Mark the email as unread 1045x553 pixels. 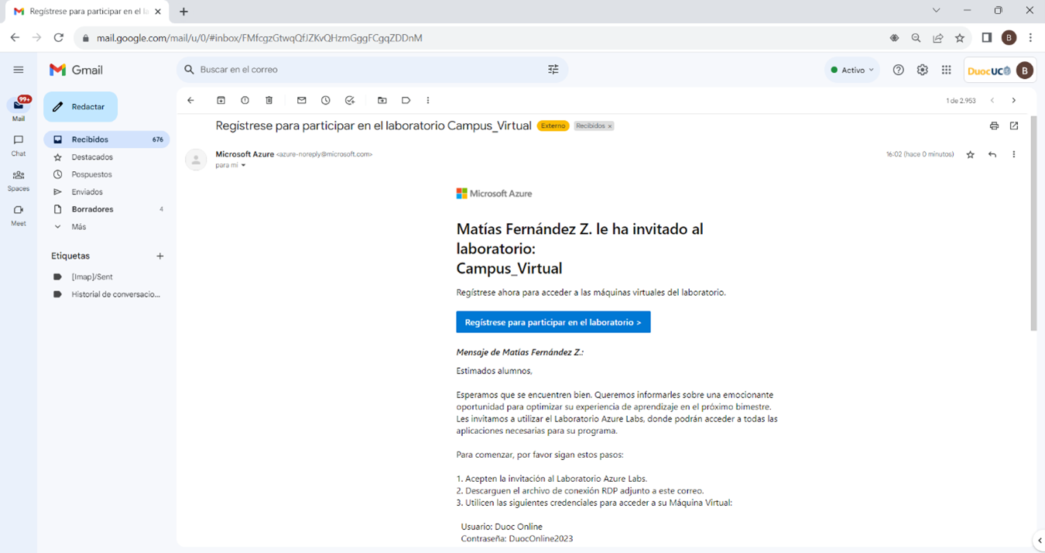pos(302,101)
